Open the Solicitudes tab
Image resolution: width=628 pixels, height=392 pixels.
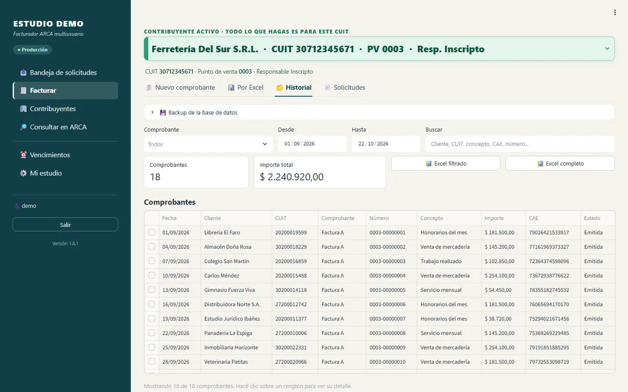(344, 87)
